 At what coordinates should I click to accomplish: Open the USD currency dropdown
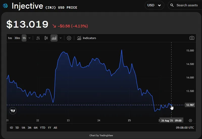[x=154, y=5]
